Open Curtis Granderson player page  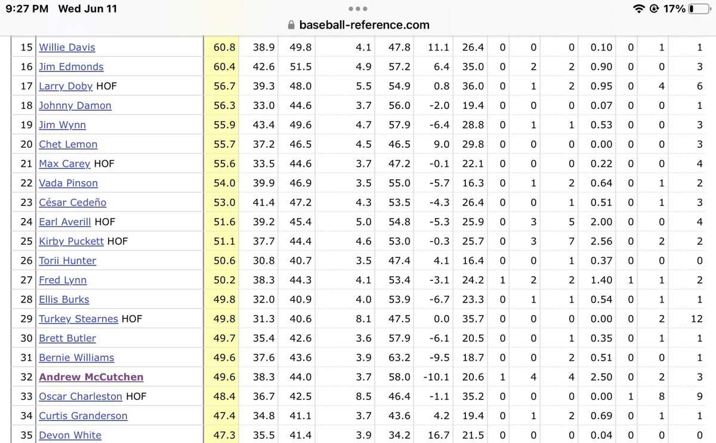pyautogui.click(x=83, y=416)
